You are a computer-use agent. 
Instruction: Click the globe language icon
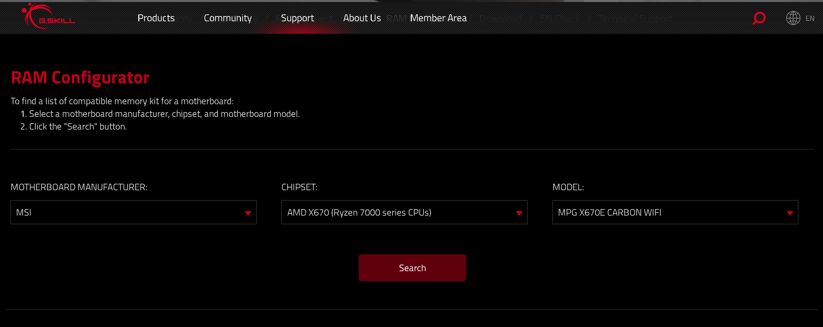[793, 18]
